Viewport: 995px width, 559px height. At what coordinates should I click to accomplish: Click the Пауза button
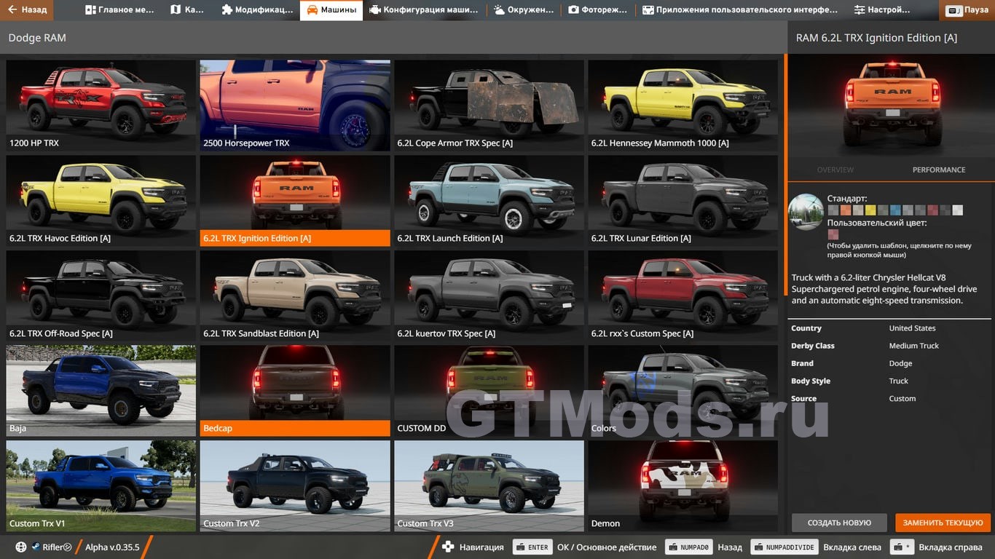(967, 10)
